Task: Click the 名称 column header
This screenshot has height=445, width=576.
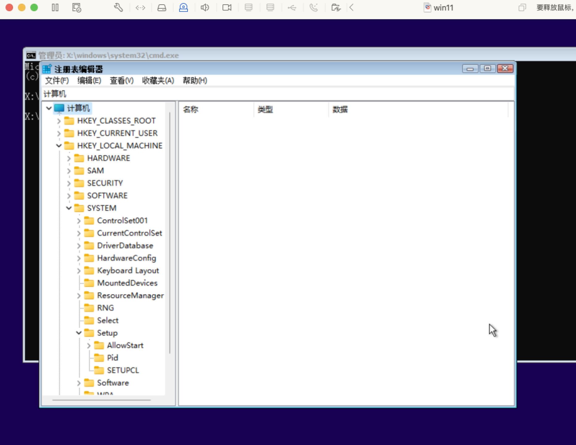Action: tap(191, 109)
